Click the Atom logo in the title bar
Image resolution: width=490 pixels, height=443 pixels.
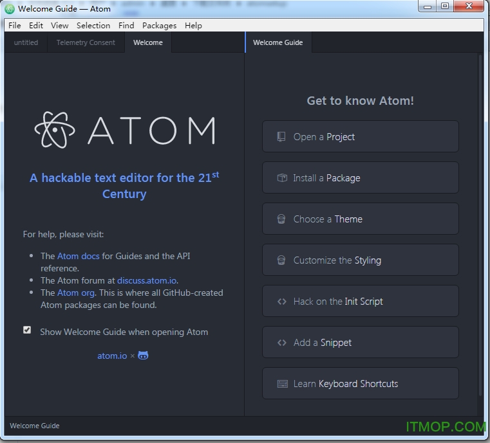pyautogui.click(x=10, y=9)
